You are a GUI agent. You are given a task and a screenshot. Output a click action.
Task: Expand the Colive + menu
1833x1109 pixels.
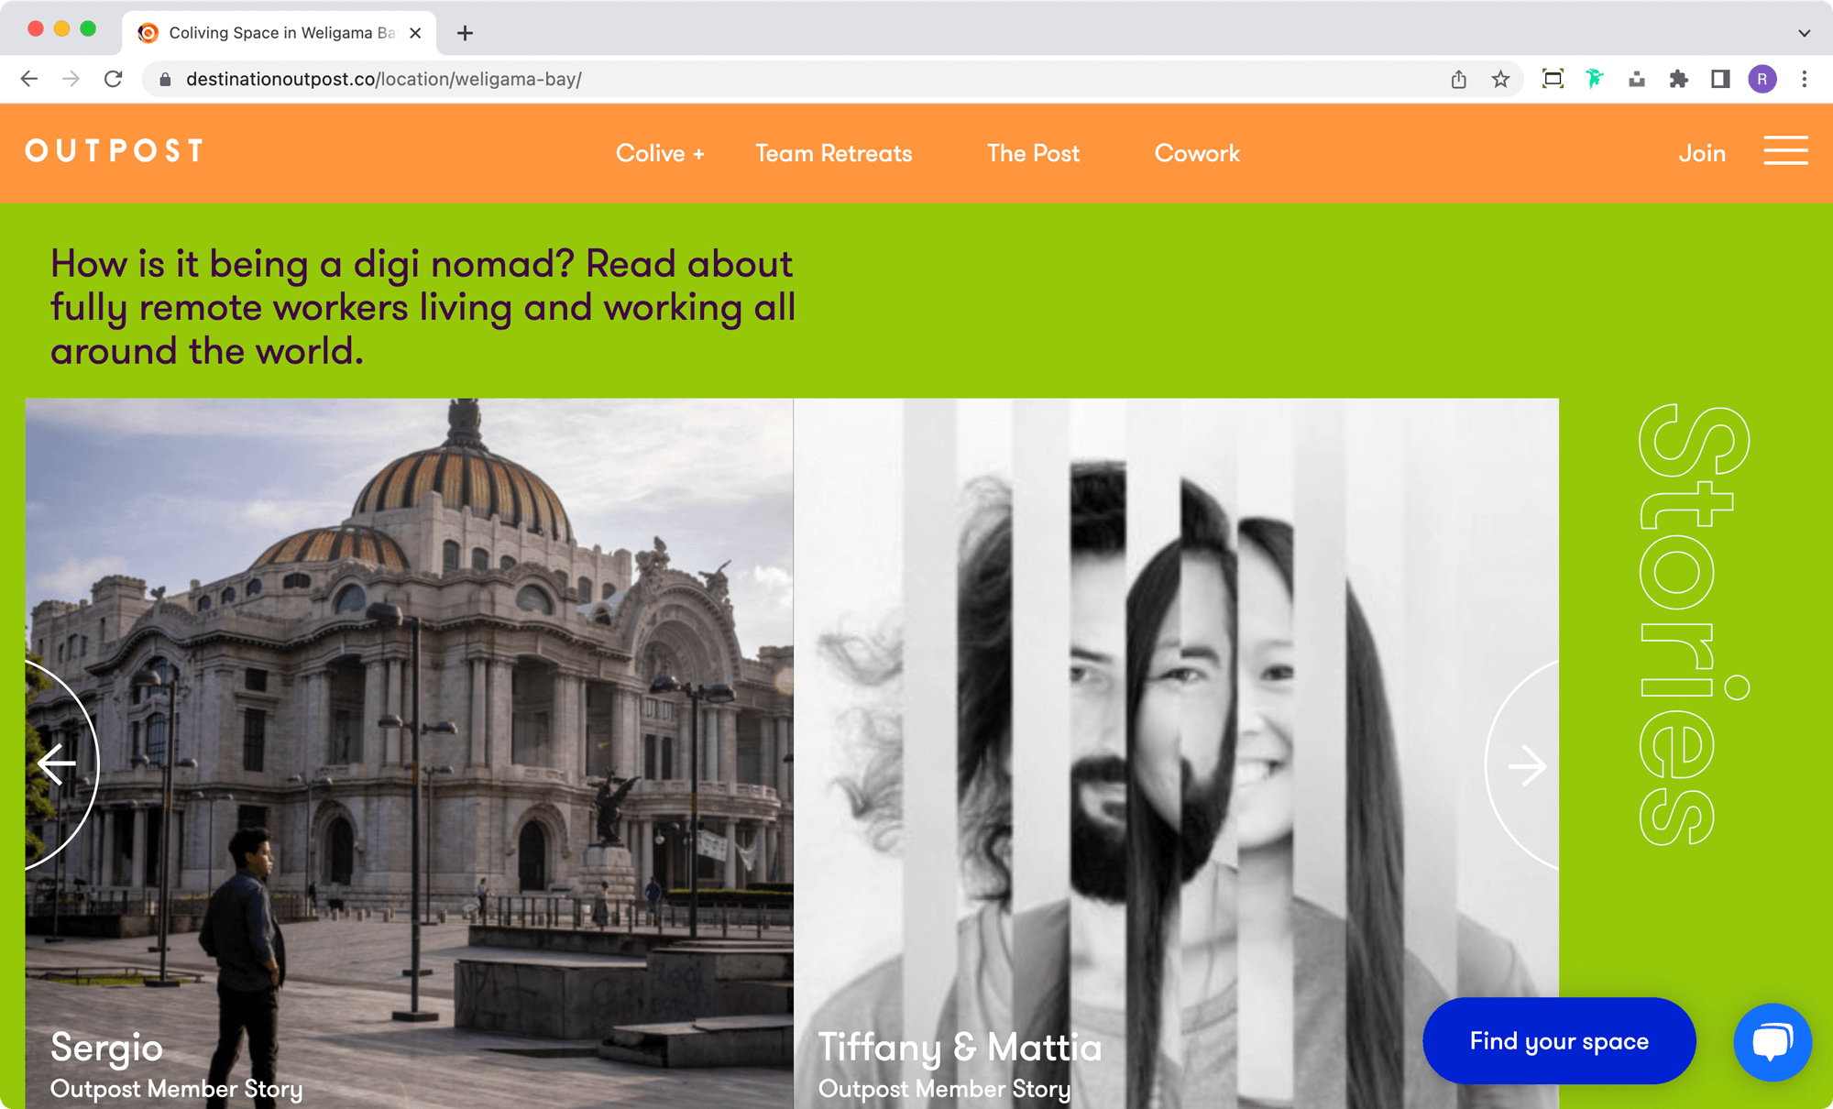click(660, 153)
